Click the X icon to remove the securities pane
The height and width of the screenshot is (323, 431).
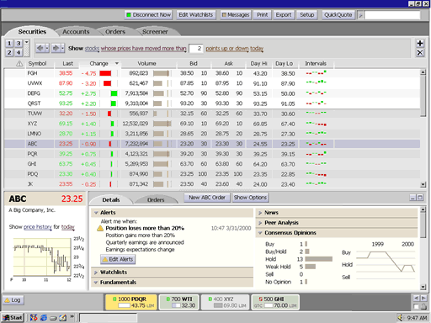420,52
